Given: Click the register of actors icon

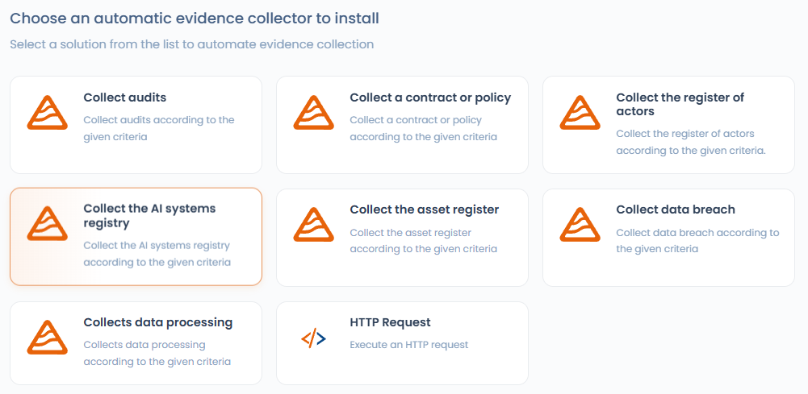Looking at the screenshot, I should 580,113.
